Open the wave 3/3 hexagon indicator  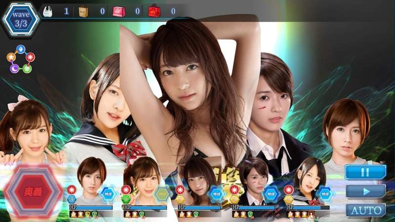click(x=21, y=18)
